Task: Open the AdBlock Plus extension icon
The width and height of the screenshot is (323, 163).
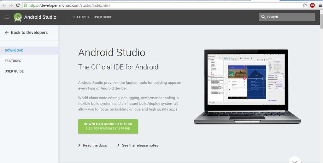Action: [313, 5]
